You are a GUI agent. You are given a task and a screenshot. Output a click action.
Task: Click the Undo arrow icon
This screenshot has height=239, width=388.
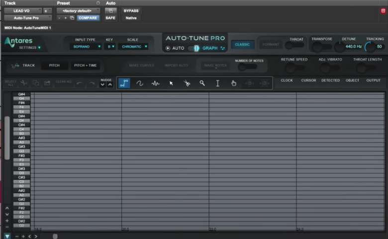point(80,83)
